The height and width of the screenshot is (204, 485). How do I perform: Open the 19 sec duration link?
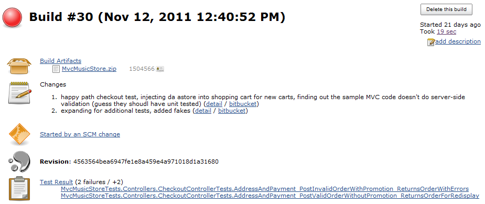pos(446,31)
